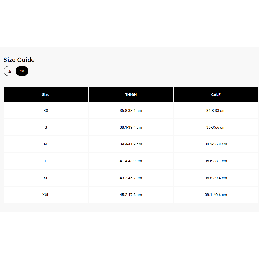
Task: Click the 35.6-38.1 cm calf cell
Action: pyautogui.click(x=216, y=161)
